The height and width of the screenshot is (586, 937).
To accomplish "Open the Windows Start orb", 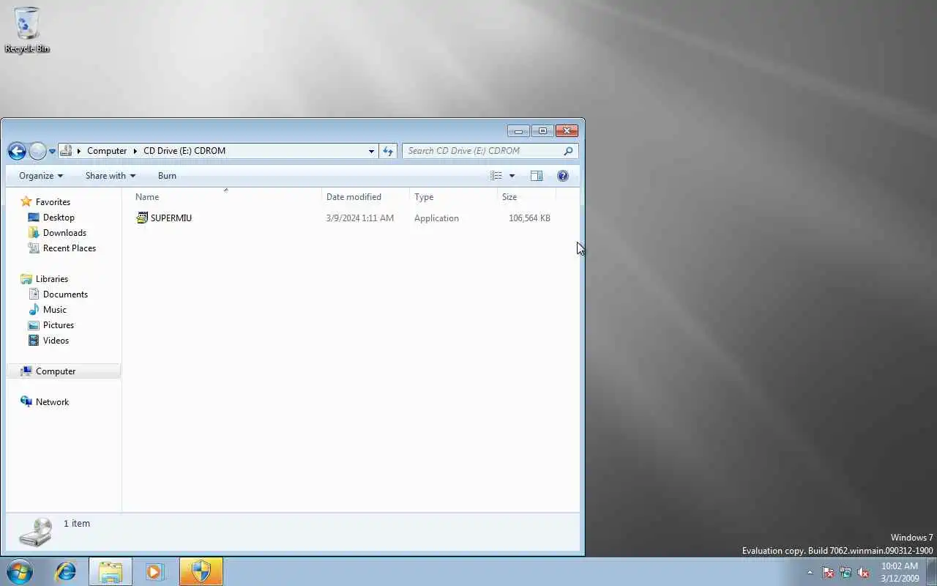I will (20, 571).
